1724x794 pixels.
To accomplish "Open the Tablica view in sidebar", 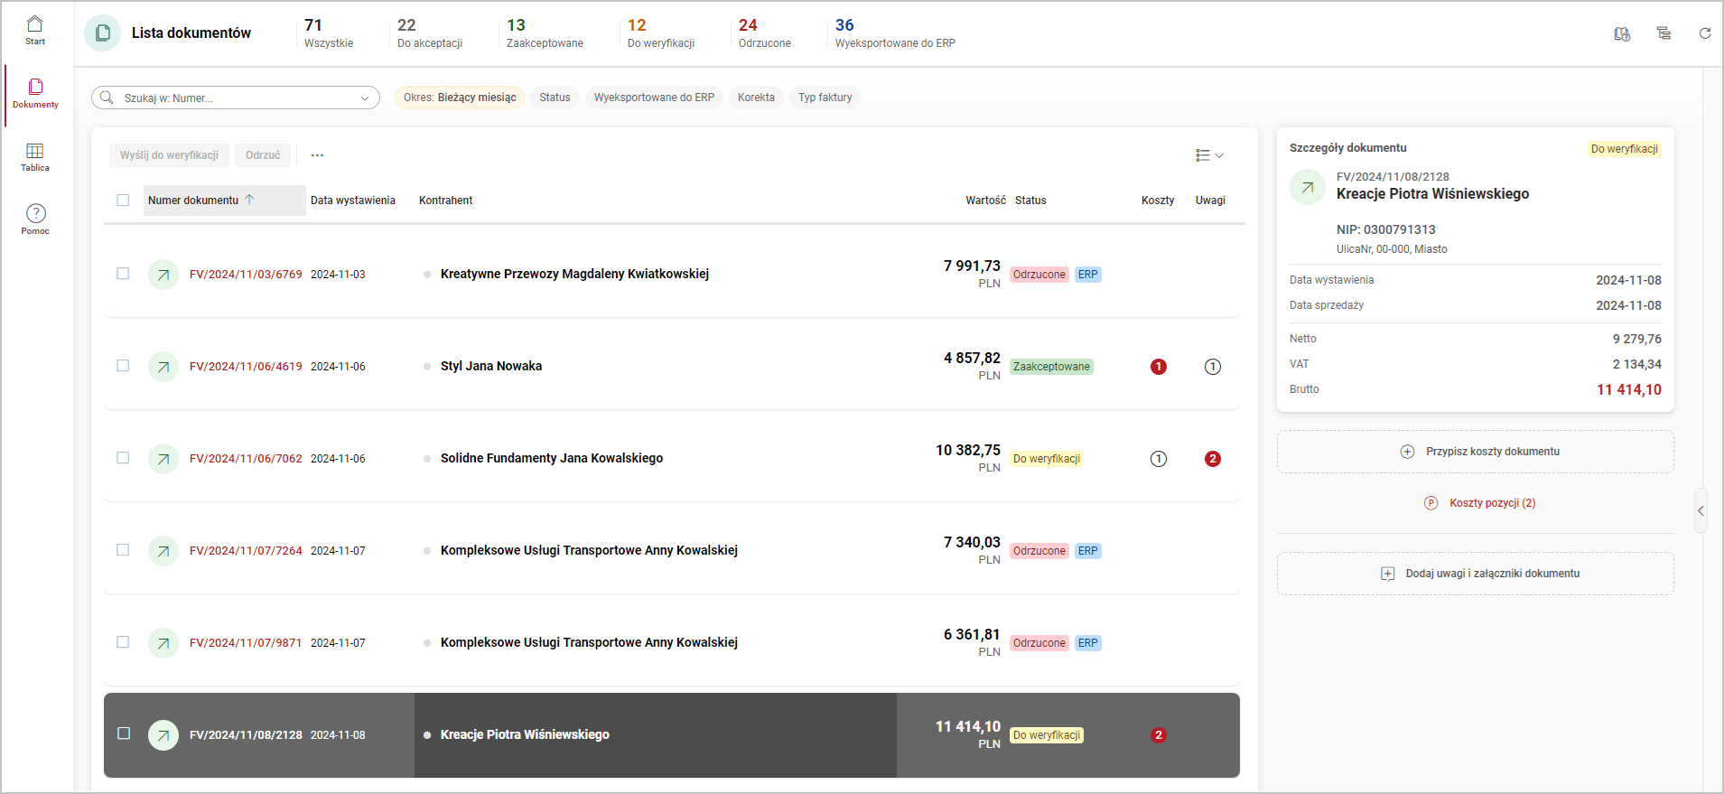I will pyautogui.click(x=35, y=157).
